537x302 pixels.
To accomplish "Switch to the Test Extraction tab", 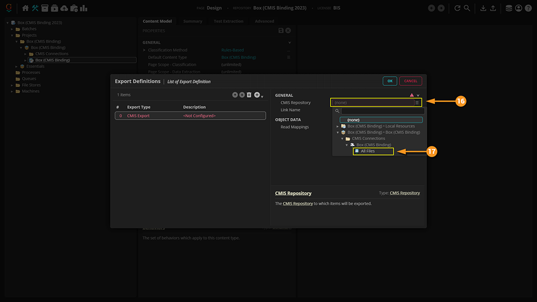I will (228, 21).
